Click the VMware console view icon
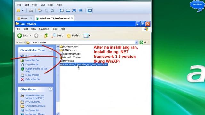 tap(90, 10)
